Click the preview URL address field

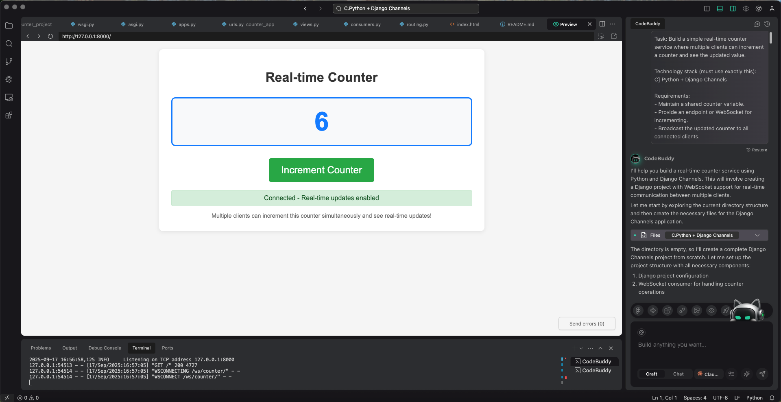click(x=326, y=36)
